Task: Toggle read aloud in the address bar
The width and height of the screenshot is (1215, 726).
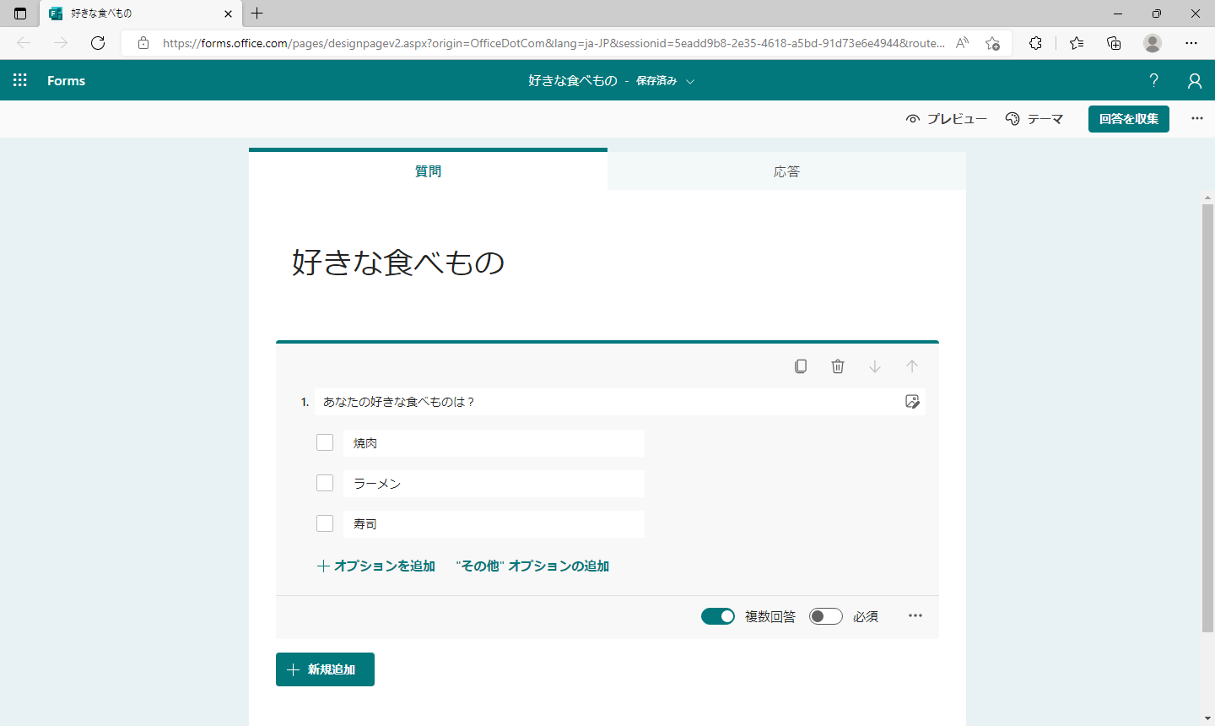Action: click(x=962, y=43)
